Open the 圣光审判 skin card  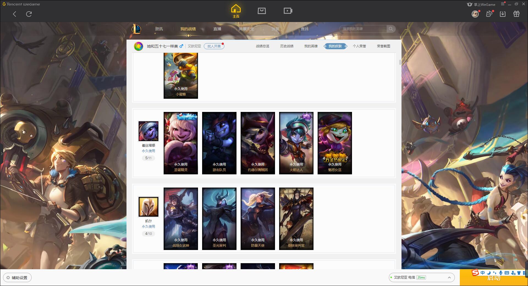(219, 219)
